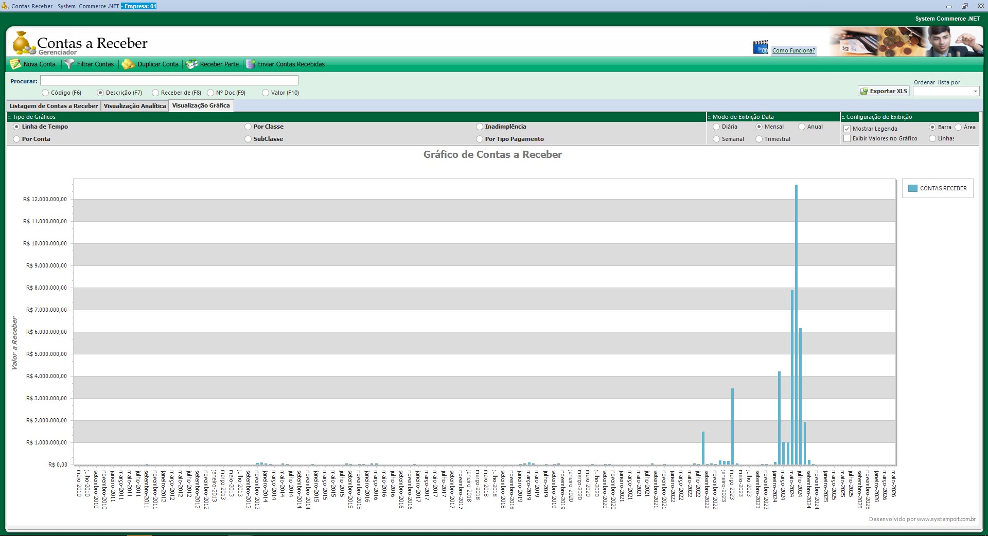Choose the Inadimplência chart type option
988x536 pixels.
point(480,127)
